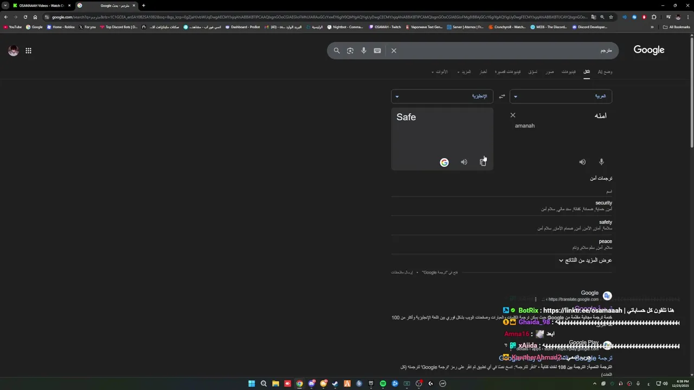Screen dimensions: 694x390
Task: Bookmark this page with the star icon
Action: tap(611, 17)
